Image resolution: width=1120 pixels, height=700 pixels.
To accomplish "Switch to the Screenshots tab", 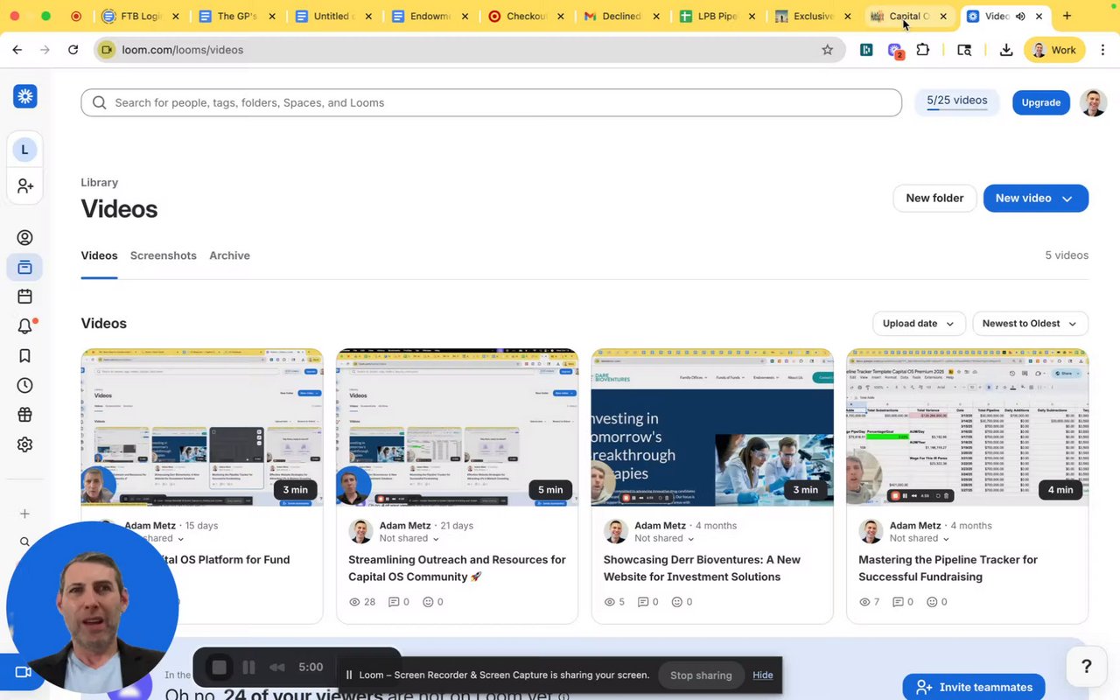I will point(164,255).
